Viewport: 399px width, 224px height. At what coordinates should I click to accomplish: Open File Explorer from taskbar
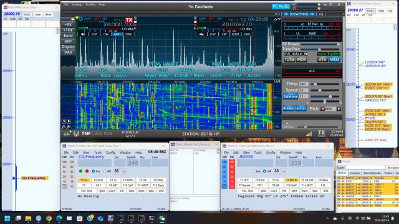28,218
